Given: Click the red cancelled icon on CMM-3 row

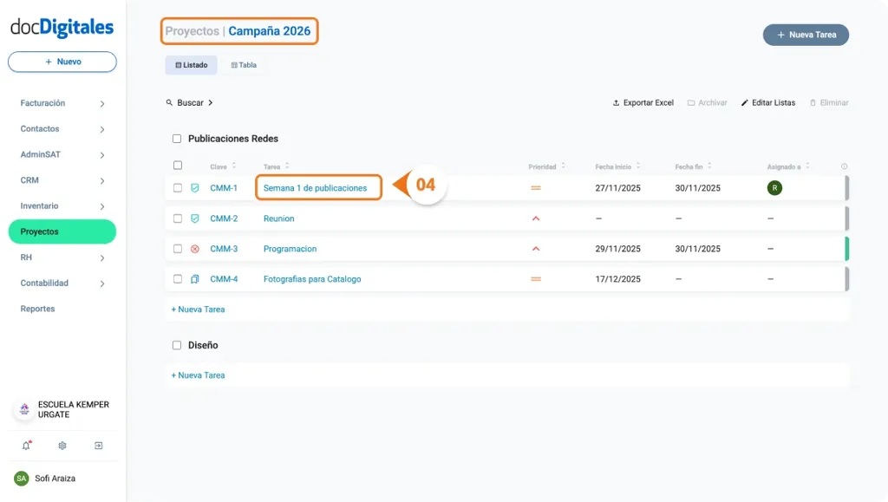Looking at the screenshot, I should 195,249.
